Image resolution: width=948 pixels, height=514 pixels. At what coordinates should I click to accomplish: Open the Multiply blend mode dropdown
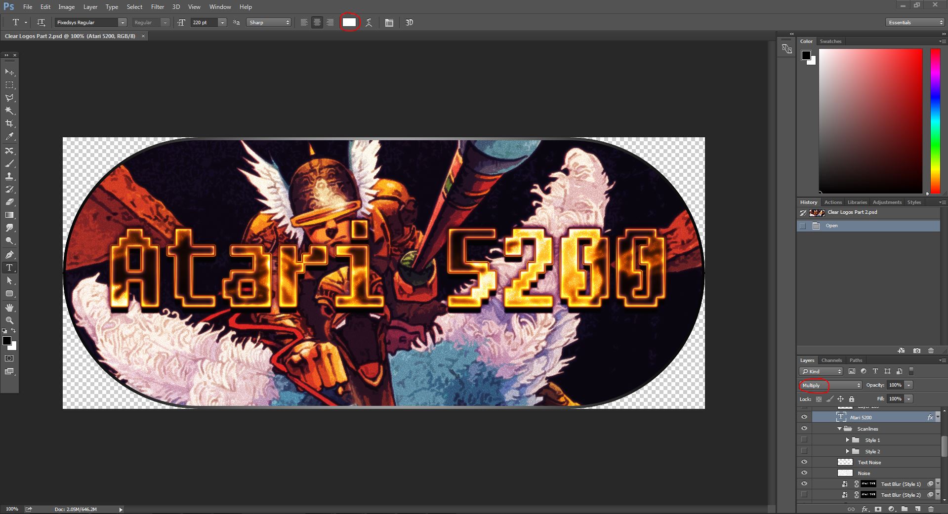pyautogui.click(x=830, y=385)
